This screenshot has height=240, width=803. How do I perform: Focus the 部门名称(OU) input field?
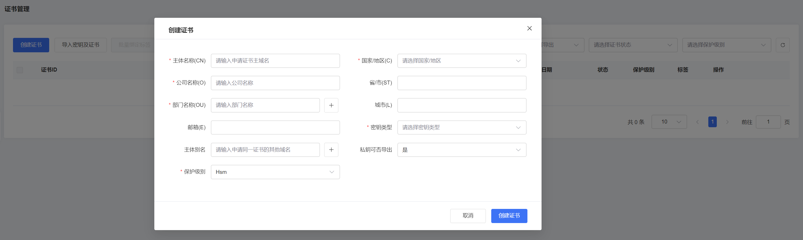(x=265, y=105)
